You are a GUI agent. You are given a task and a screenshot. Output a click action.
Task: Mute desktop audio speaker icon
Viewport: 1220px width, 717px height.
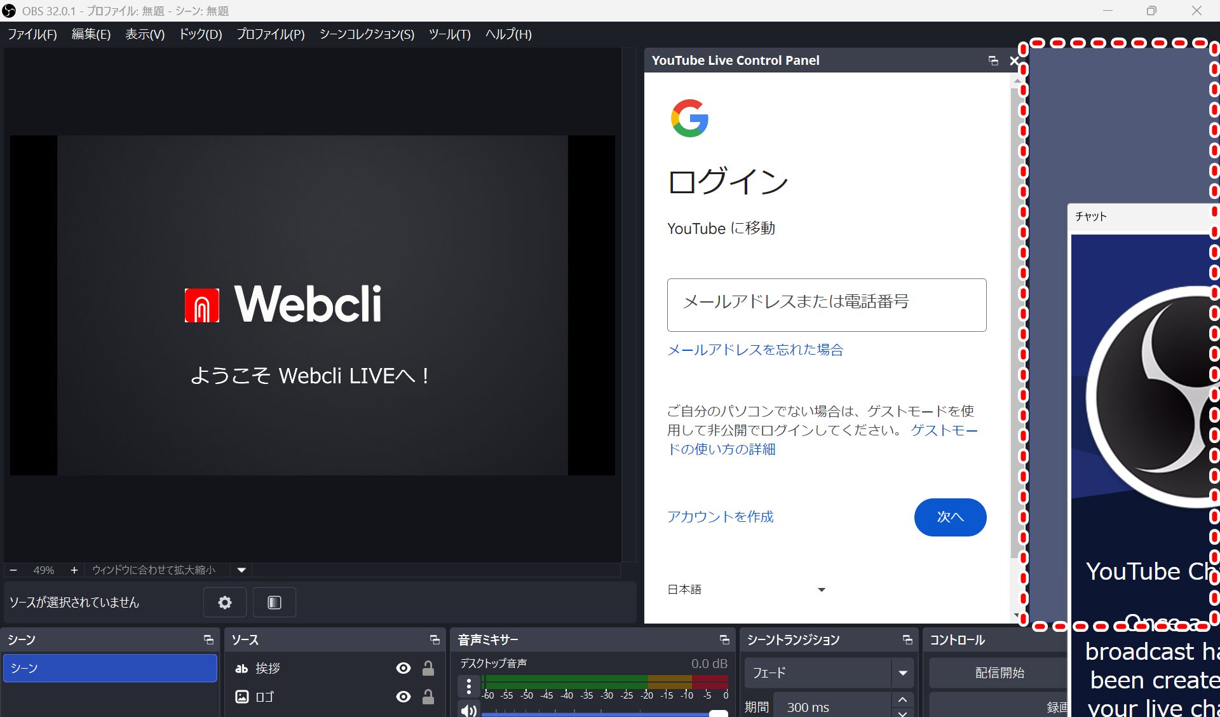(x=469, y=711)
